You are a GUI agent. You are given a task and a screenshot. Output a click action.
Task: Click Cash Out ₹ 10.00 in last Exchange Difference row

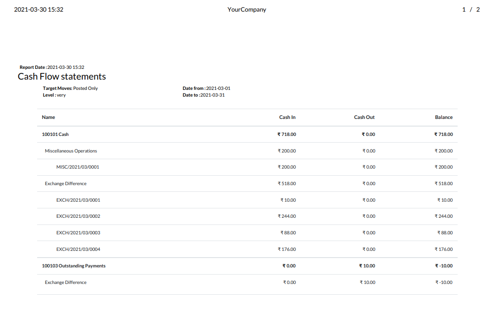click(367, 282)
